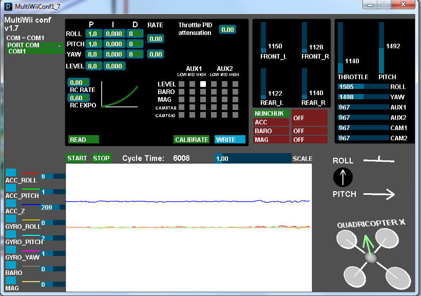The height and width of the screenshot is (296, 421).
Task: Click the MultiWiiConf window title icon
Action: pyautogui.click(x=8, y=7)
